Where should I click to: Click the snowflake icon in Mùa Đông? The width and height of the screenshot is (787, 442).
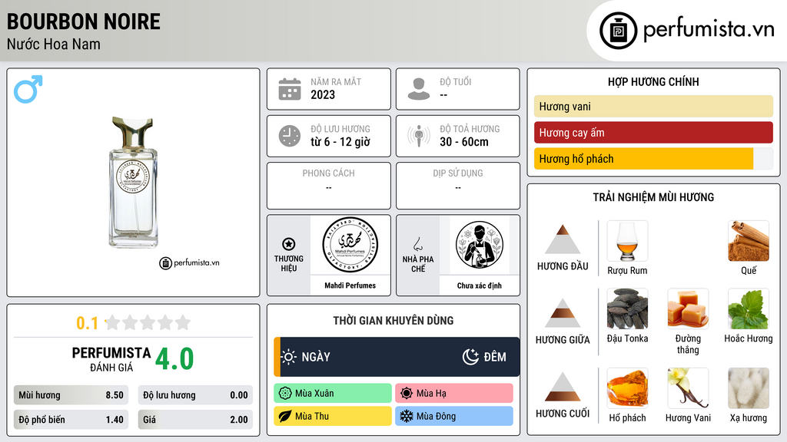pos(407,417)
